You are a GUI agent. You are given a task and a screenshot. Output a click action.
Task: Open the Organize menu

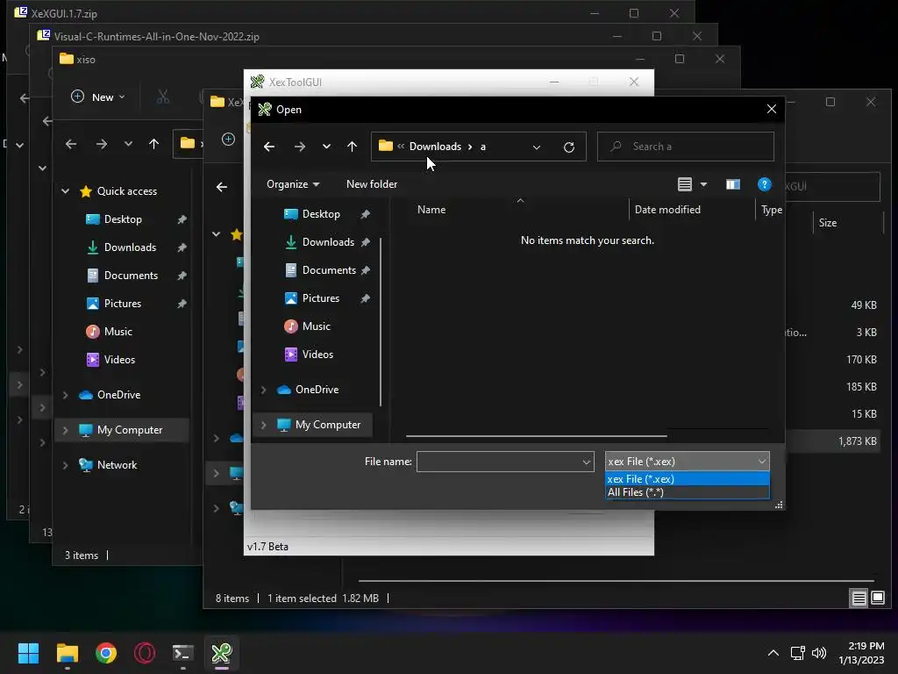(x=293, y=184)
